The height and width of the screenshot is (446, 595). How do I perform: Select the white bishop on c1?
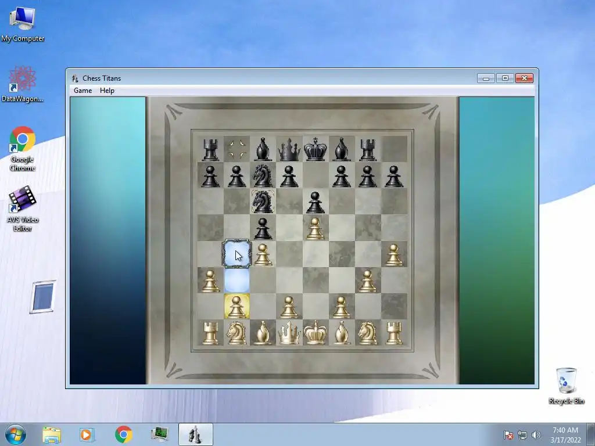point(263,333)
